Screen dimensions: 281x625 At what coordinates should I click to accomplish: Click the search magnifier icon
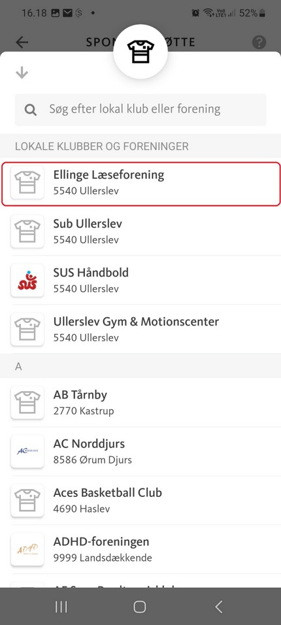(x=31, y=110)
